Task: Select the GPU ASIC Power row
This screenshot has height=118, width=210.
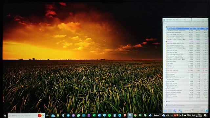Action: pos(187,62)
